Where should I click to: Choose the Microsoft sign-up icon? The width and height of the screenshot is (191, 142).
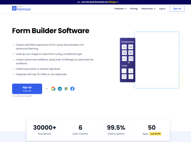pyautogui.click(x=66, y=89)
